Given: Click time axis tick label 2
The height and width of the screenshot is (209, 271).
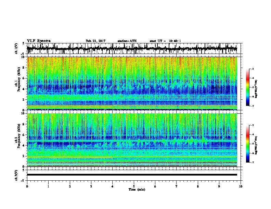Looking at the screenshot, I should click(x=70, y=186).
